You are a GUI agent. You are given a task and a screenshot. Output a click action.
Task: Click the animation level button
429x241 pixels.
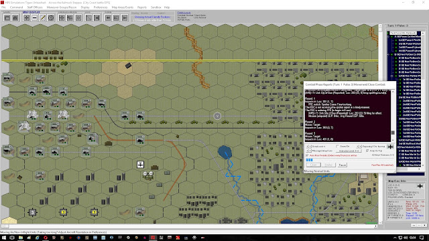349,151
